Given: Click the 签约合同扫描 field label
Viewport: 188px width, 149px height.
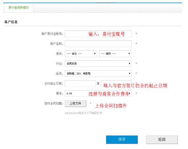Looking at the screenshot, I should (54, 104).
